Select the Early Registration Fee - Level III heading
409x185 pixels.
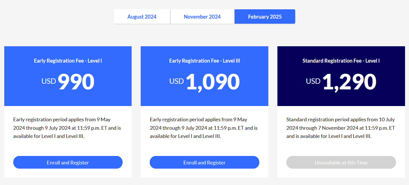pos(204,61)
